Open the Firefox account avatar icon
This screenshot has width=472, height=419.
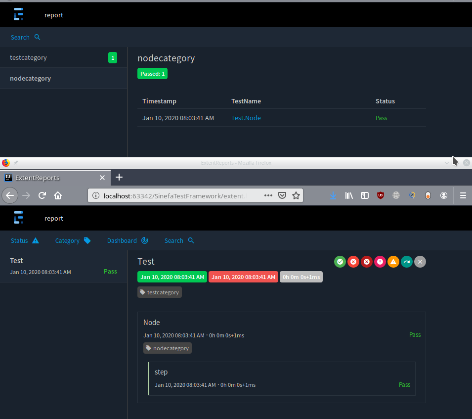point(444,195)
